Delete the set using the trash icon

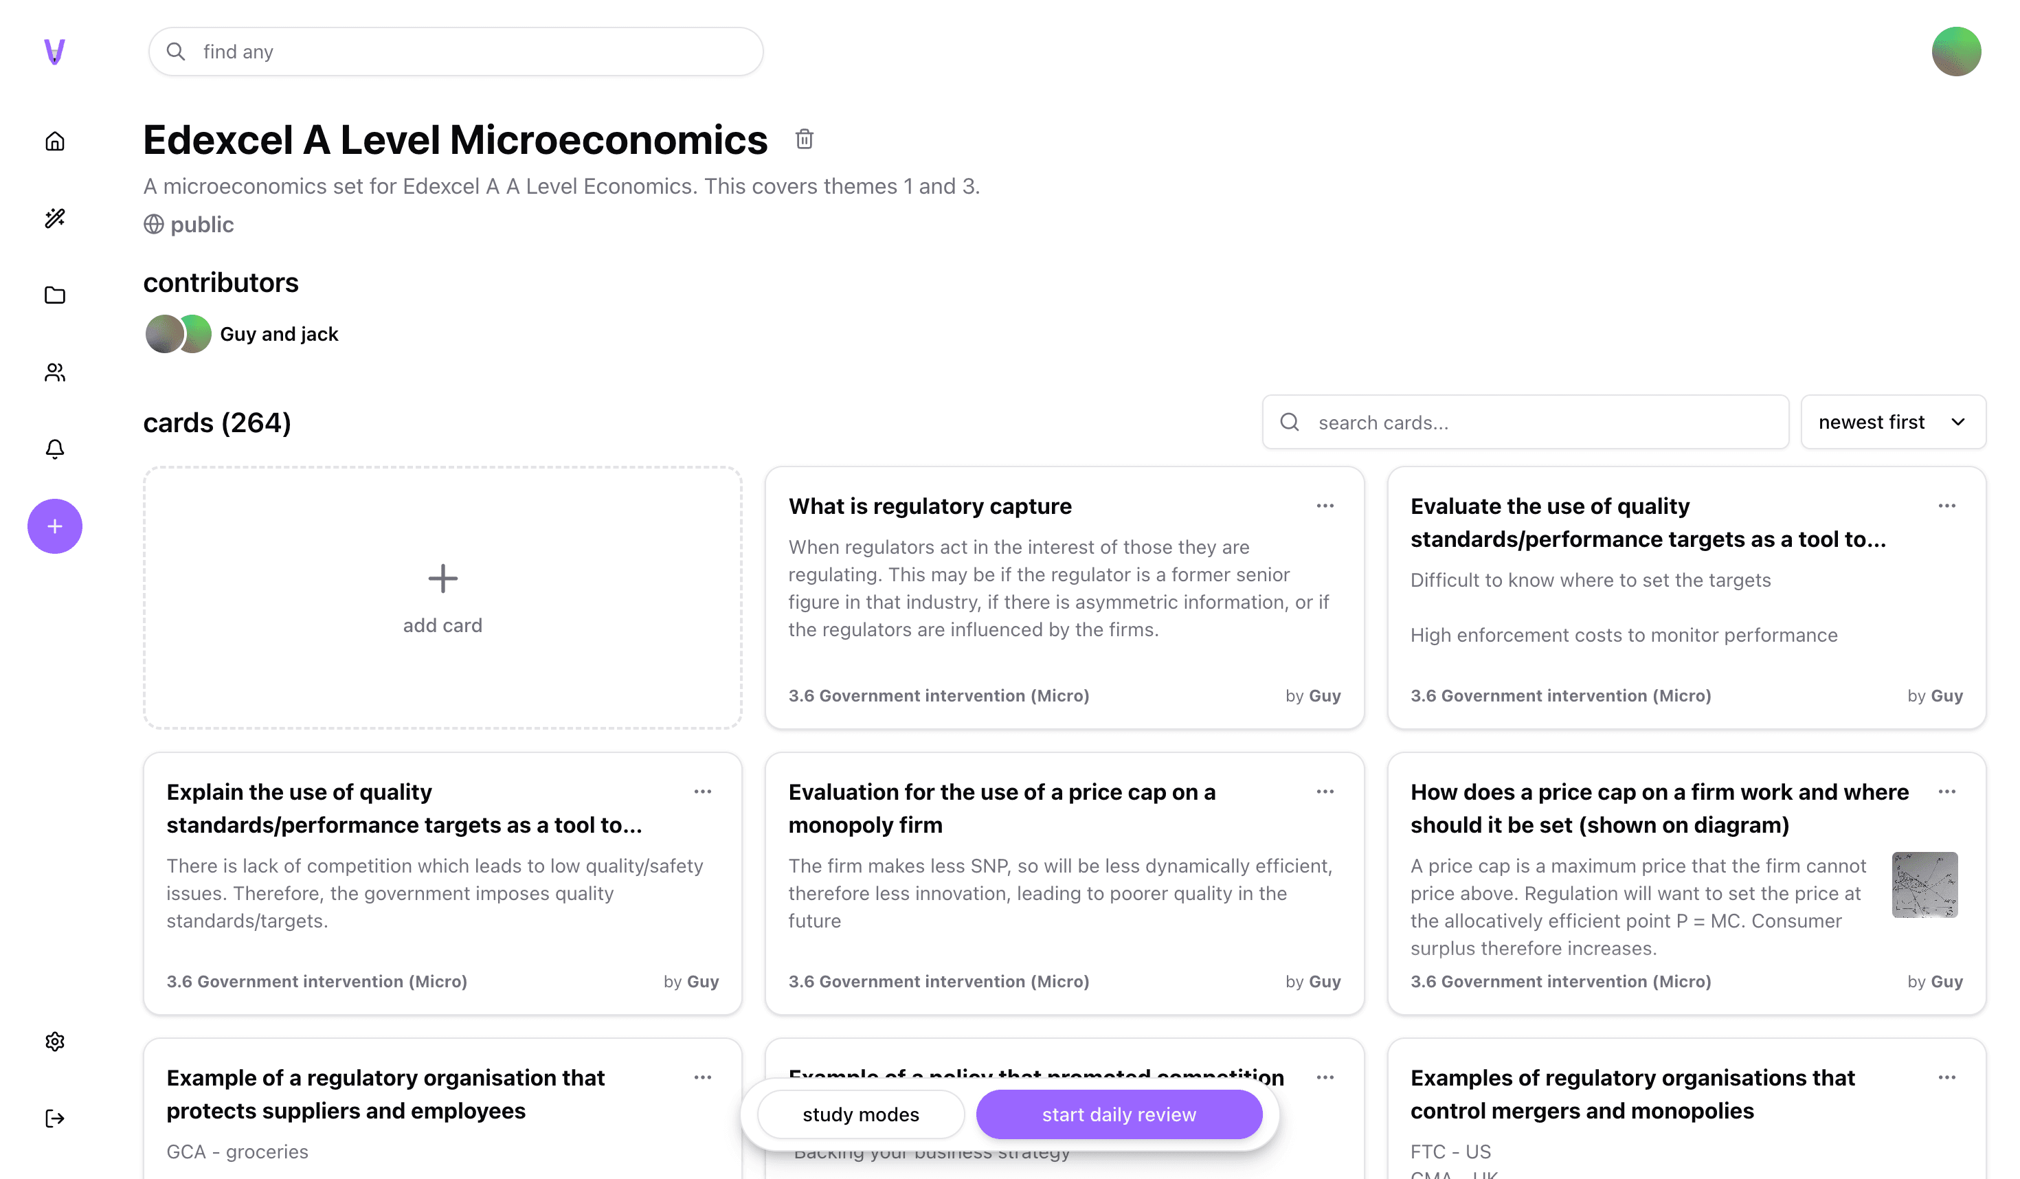pos(804,139)
